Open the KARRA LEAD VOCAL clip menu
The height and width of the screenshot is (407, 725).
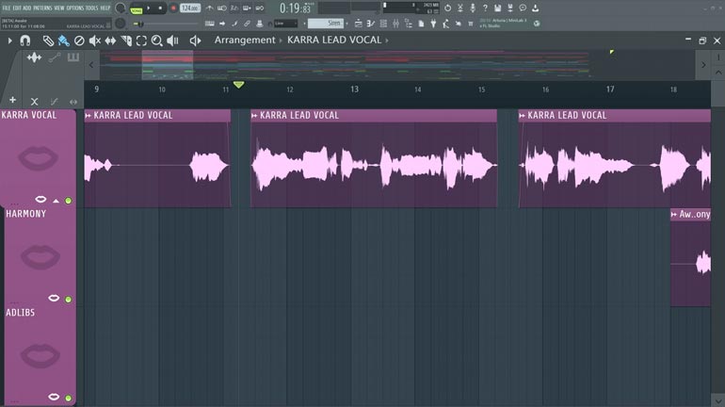pos(89,116)
